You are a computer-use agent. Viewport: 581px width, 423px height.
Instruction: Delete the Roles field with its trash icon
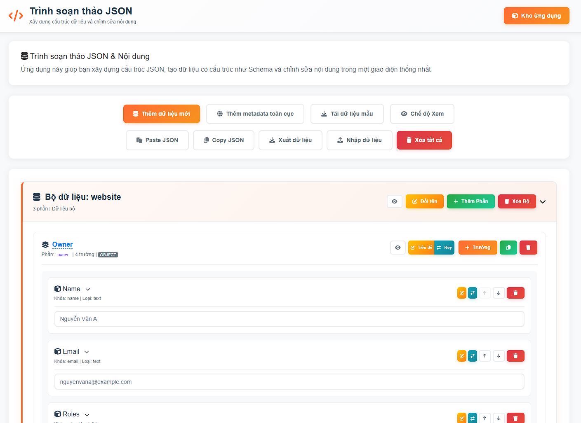pos(515,417)
